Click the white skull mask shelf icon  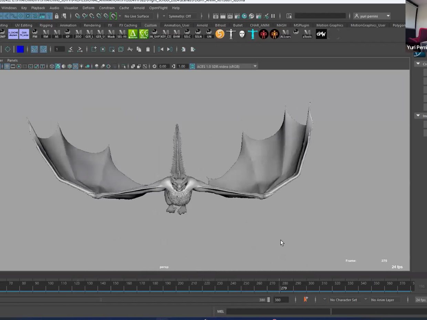[242, 34]
